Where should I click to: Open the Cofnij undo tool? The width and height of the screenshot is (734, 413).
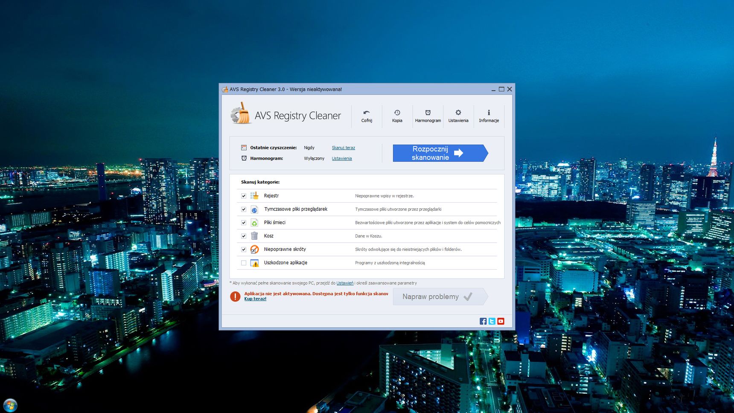click(x=367, y=116)
